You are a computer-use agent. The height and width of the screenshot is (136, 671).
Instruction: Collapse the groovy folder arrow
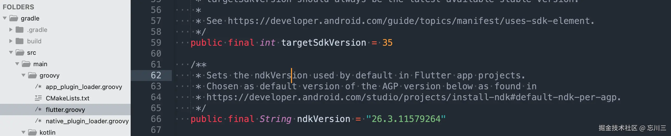(x=23, y=75)
